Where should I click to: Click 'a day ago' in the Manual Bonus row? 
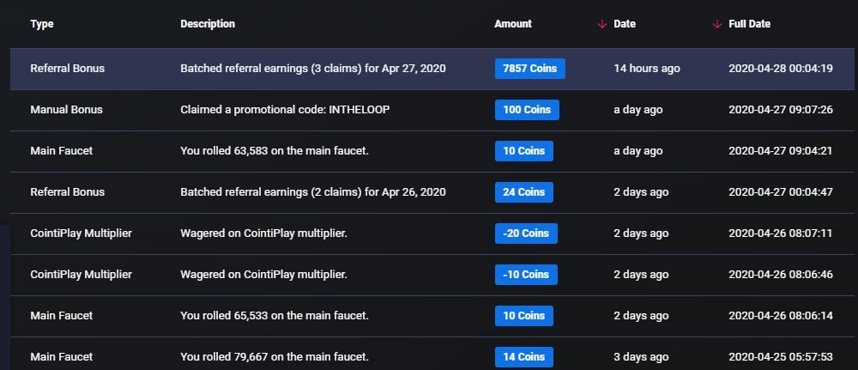tap(638, 110)
